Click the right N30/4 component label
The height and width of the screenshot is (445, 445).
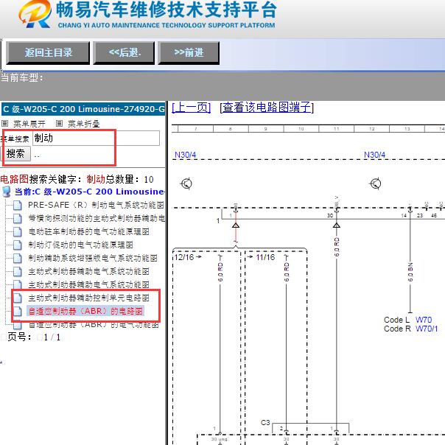click(374, 155)
